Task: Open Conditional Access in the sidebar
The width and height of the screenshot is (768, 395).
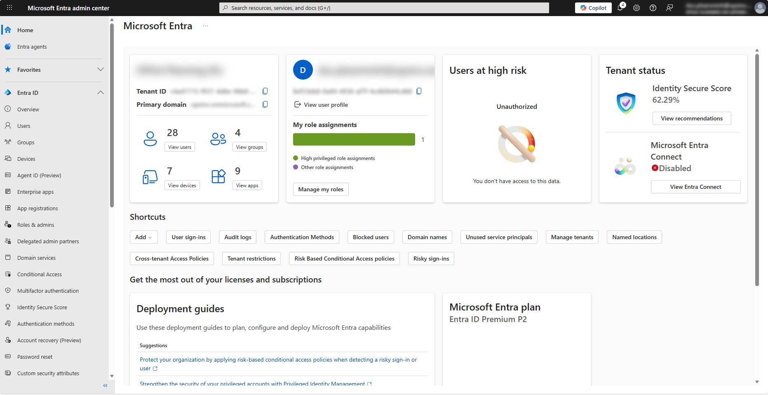Action: [x=40, y=274]
